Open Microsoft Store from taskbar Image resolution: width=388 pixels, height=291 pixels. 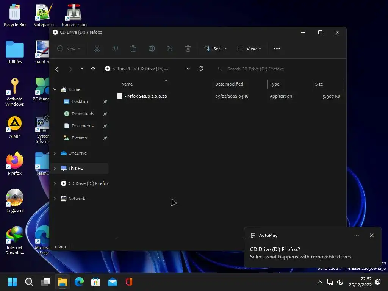coord(95,282)
